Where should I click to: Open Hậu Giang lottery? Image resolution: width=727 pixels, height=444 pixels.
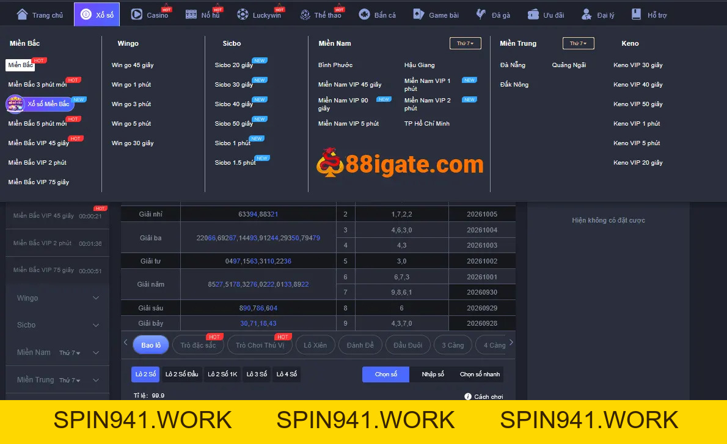[x=419, y=65]
